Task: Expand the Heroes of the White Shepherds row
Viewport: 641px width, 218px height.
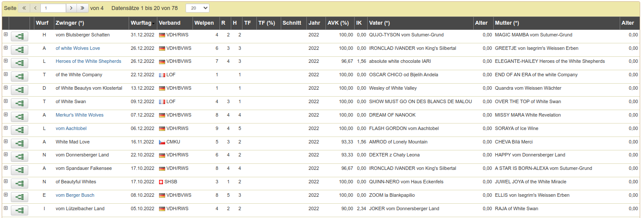Action: point(6,61)
